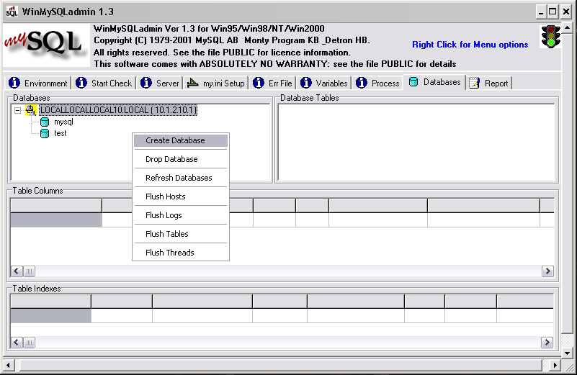Switch to the Start Check tab
Image resolution: width=577 pixels, height=375 pixels.
point(104,83)
